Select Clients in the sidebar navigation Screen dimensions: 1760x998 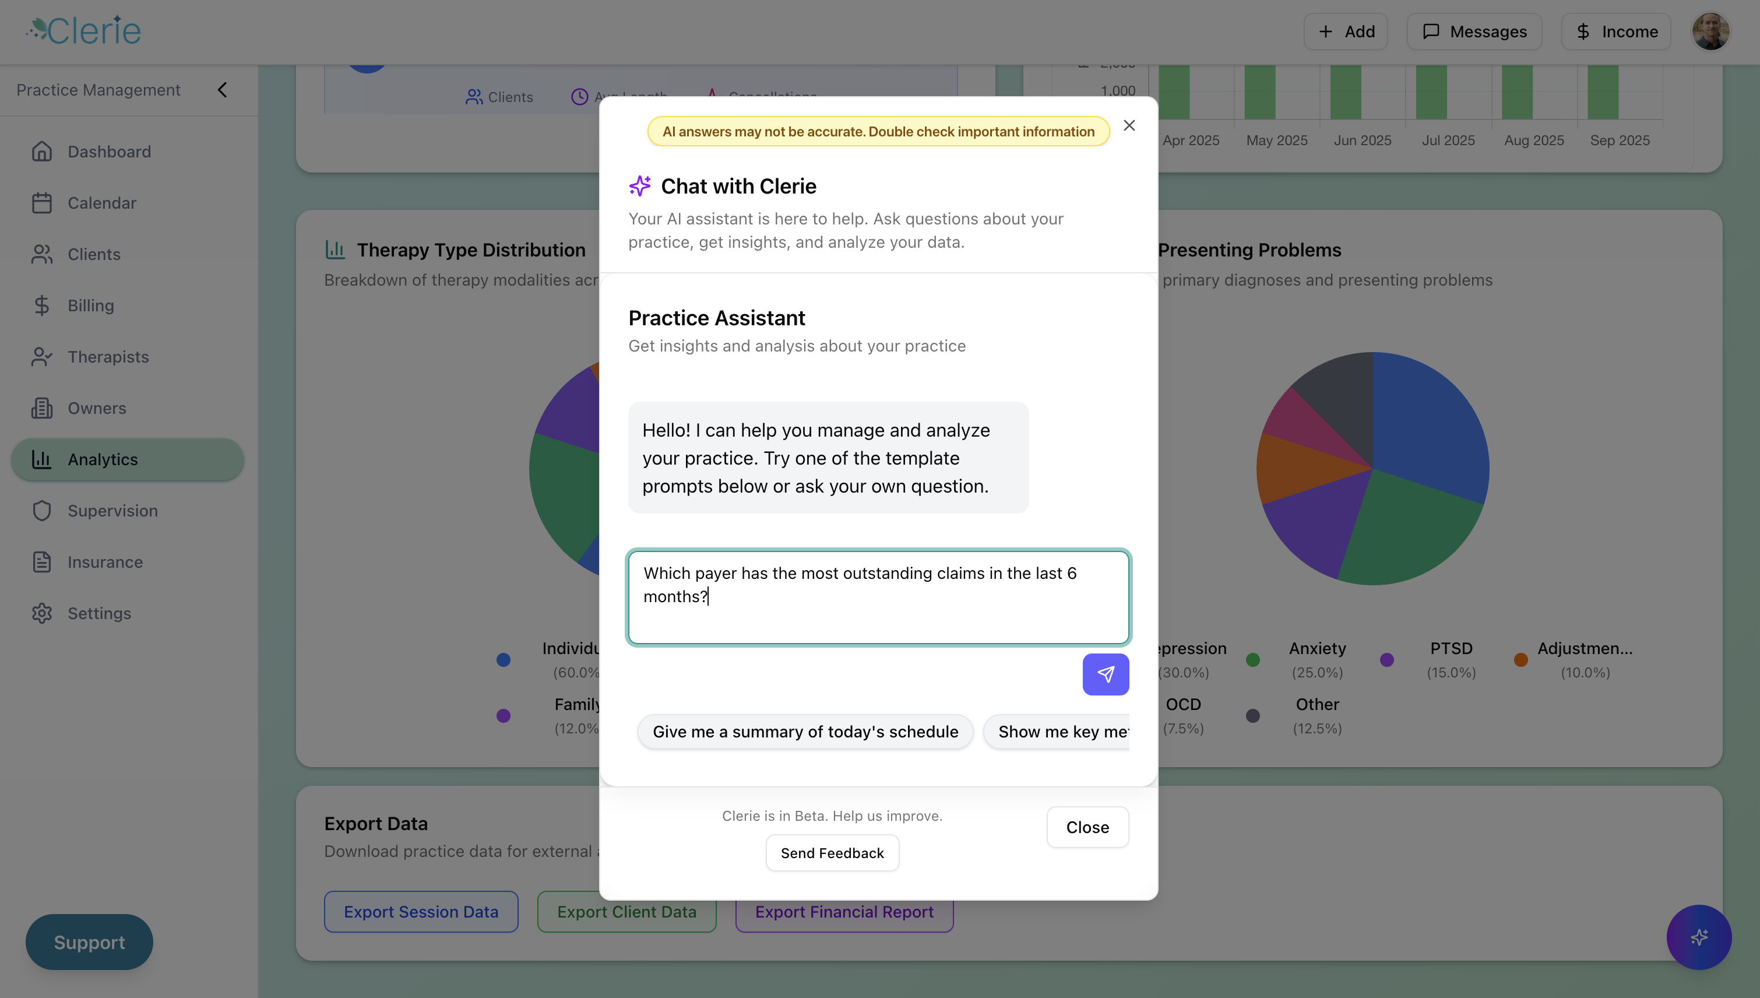tap(43, 254)
